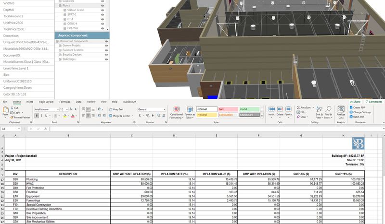Switch to the BLUEBEAM ribbon tab
Image resolution: width=385 pixels, height=224 pixels.
[x=130, y=102]
